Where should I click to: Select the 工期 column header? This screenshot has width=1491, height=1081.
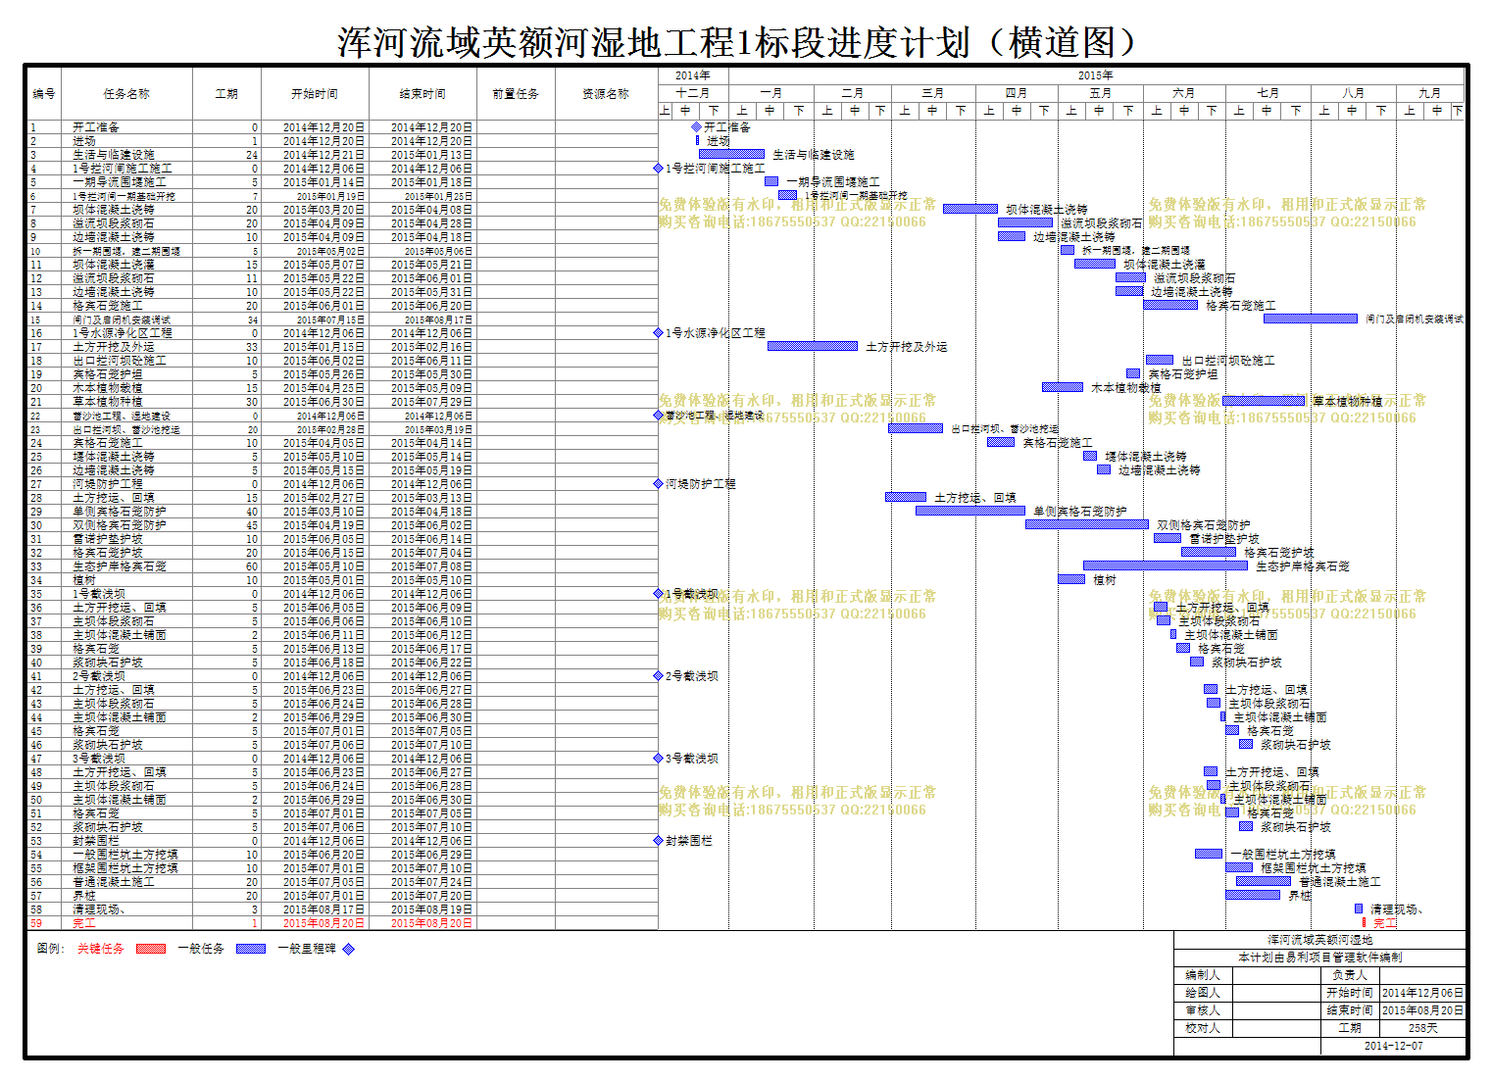pos(226,94)
